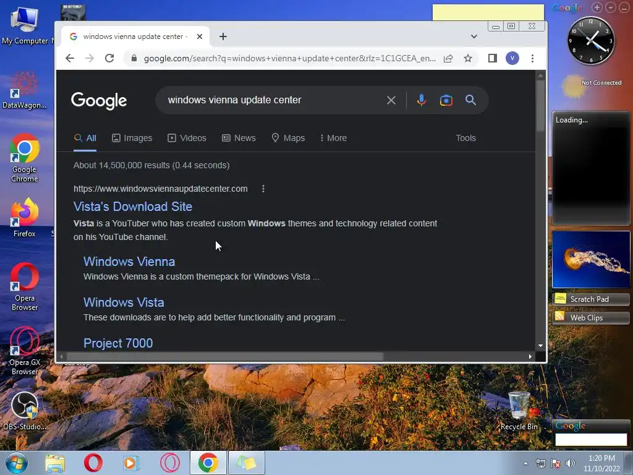Share this page using the address bar icon
Image resolution: width=633 pixels, height=475 pixels.
(448, 58)
